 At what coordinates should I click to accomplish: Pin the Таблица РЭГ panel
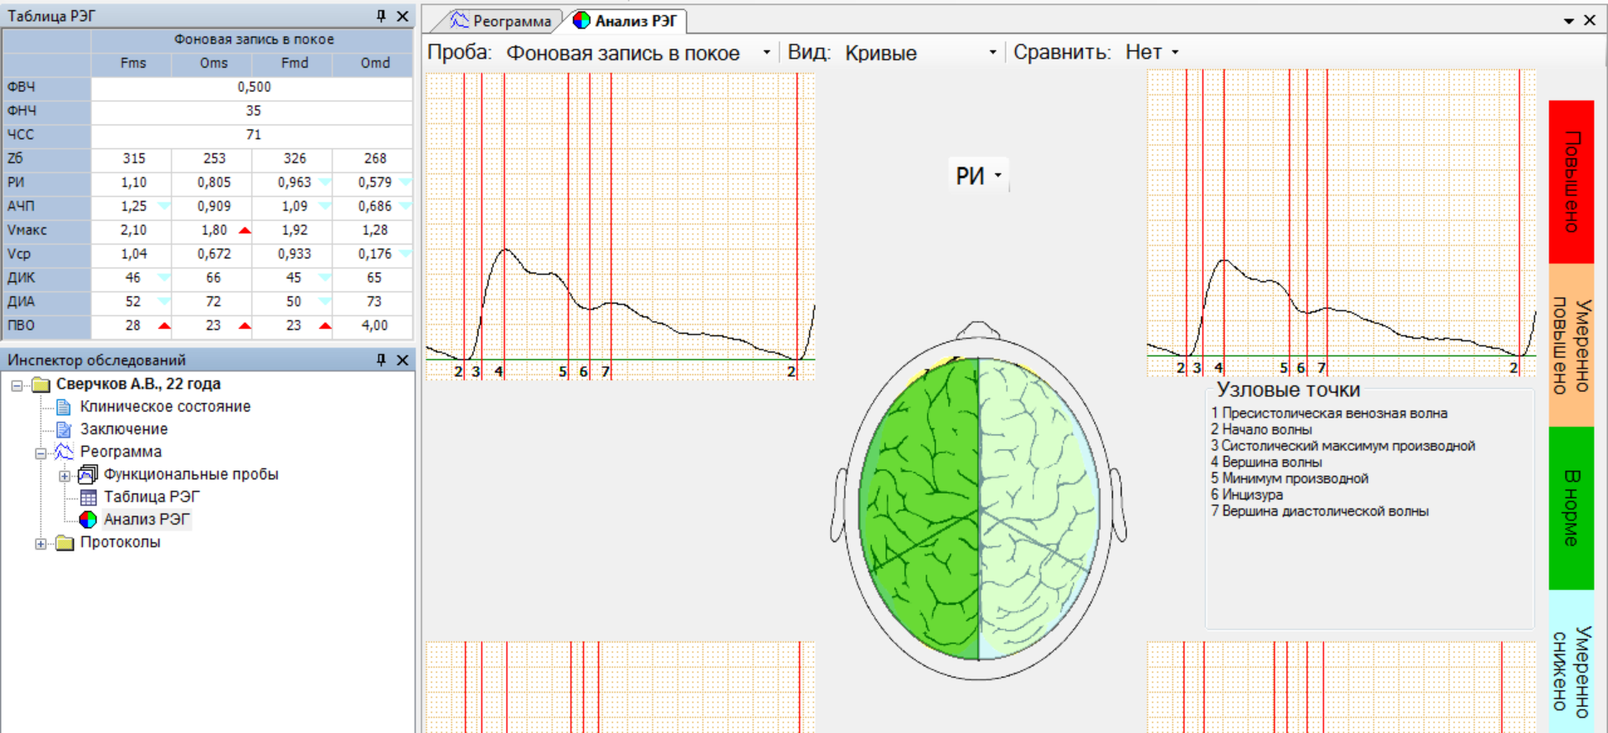381,16
